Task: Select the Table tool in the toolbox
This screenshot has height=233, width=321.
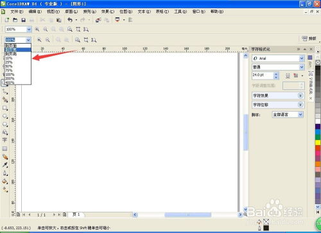Action: [5, 148]
